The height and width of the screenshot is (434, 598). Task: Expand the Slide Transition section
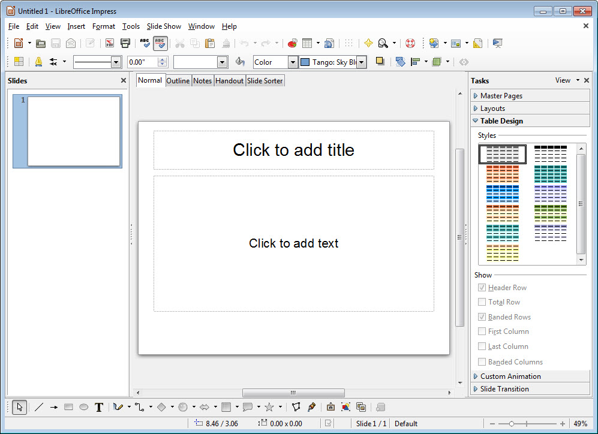point(530,388)
